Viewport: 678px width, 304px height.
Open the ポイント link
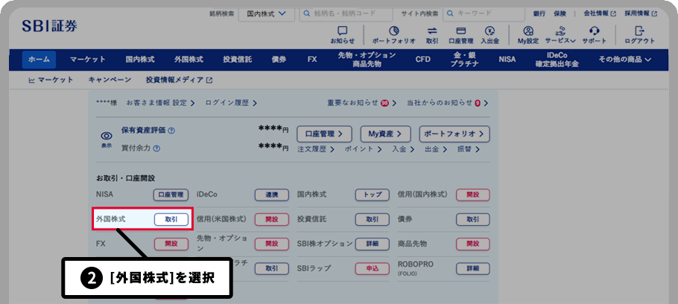pos(364,149)
